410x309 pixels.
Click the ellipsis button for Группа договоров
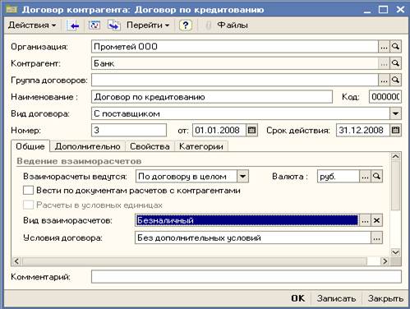tap(384, 80)
